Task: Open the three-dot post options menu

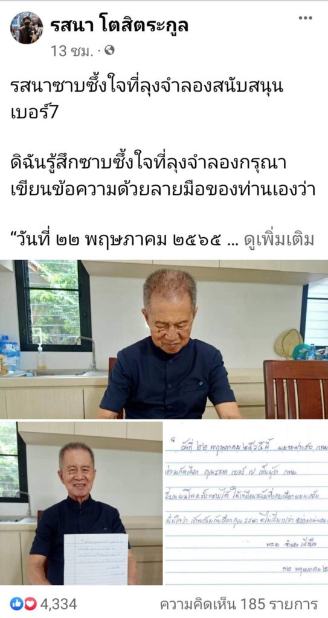Action: [305, 18]
